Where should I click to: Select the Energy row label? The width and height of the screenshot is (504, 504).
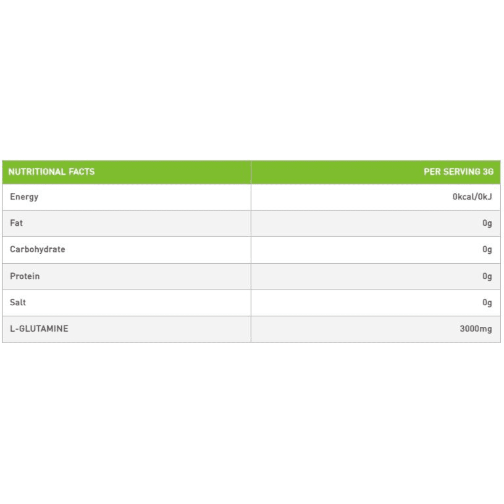(x=24, y=197)
